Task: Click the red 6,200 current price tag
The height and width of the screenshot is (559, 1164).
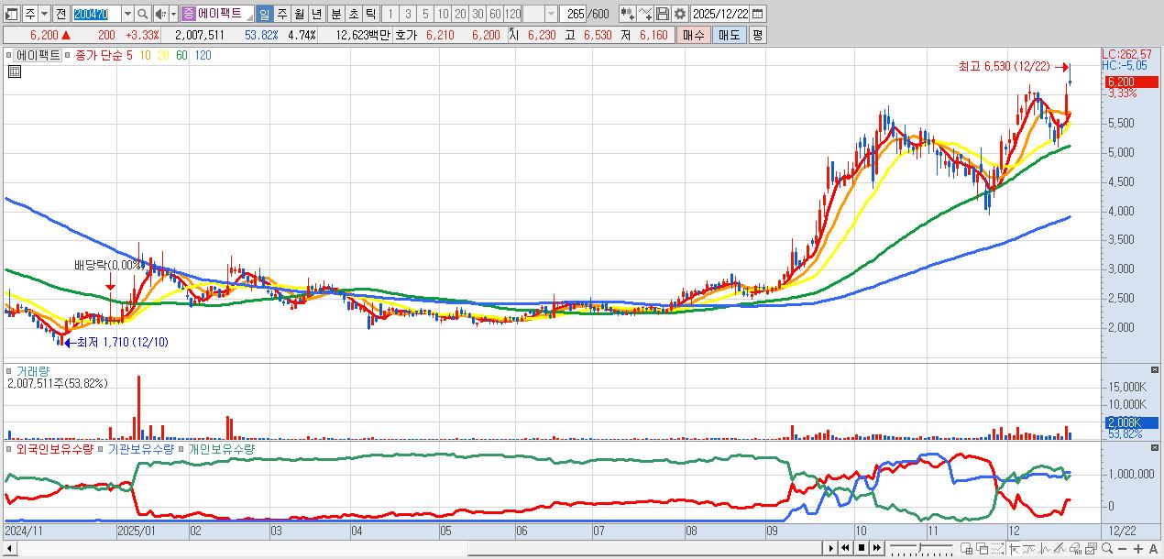Action: tap(1132, 82)
